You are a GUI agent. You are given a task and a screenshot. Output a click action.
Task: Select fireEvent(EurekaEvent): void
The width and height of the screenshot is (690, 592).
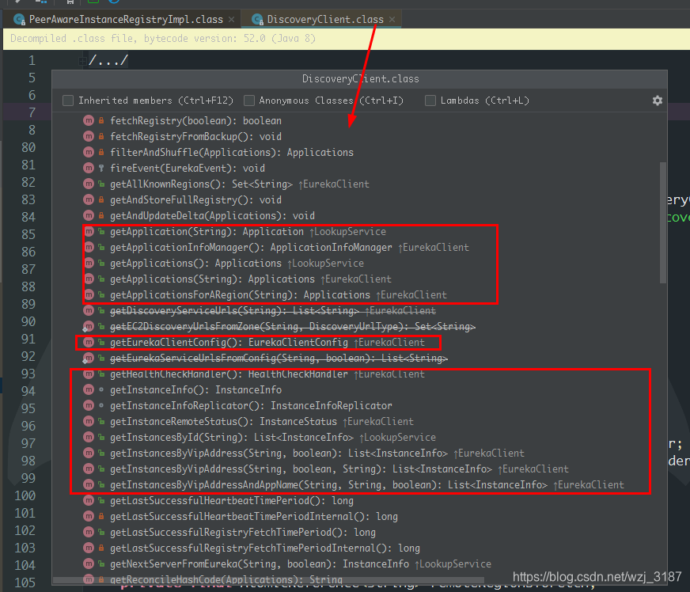[x=188, y=168]
